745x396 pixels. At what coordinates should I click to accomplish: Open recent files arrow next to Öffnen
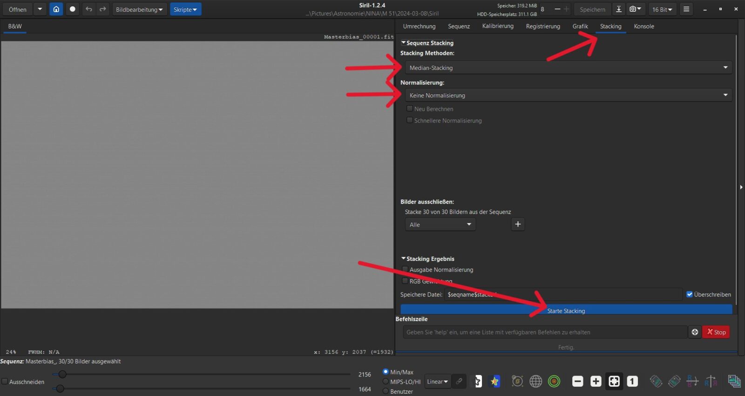point(40,9)
